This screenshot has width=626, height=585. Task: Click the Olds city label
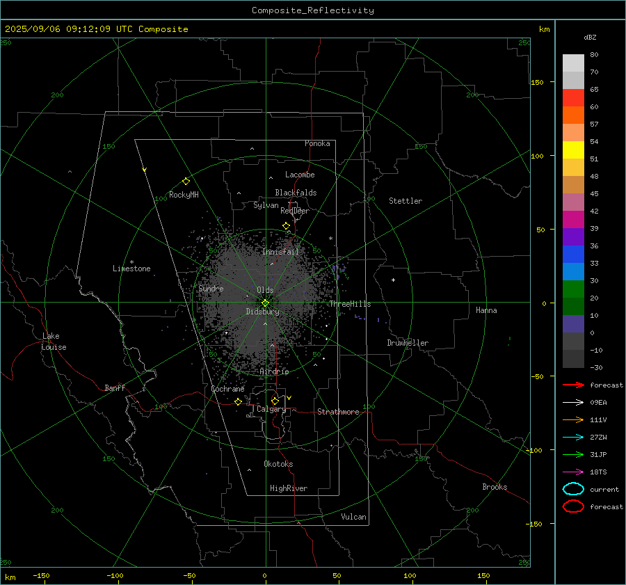(265, 290)
